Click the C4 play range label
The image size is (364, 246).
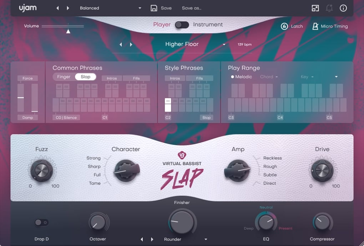(x=280, y=118)
